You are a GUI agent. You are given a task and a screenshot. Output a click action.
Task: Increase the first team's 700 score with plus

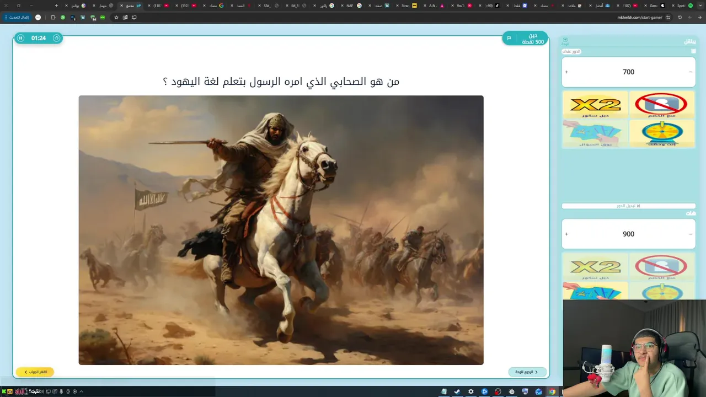pos(566,72)
